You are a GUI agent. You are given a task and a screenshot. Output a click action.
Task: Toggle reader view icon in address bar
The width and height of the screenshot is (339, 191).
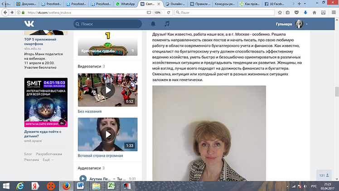149,13
